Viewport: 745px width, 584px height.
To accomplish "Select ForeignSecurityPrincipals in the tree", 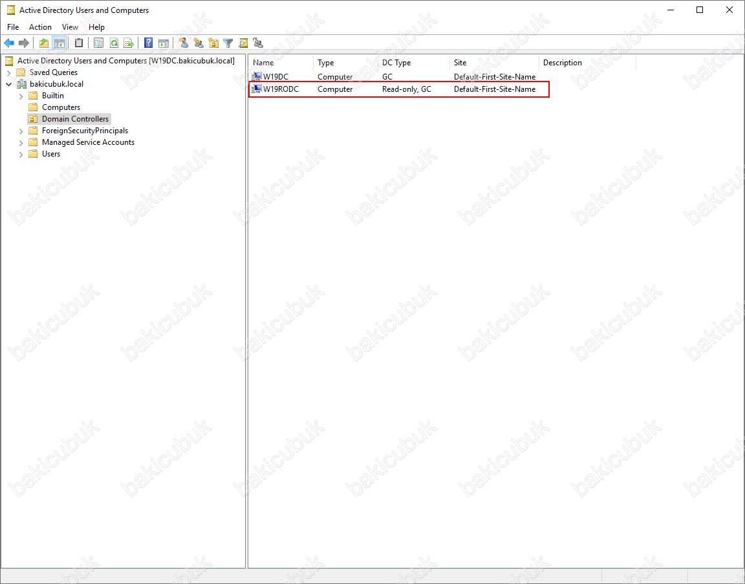I will coord(85,131).
